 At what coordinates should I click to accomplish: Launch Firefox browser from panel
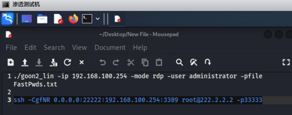tap(73, 19)
